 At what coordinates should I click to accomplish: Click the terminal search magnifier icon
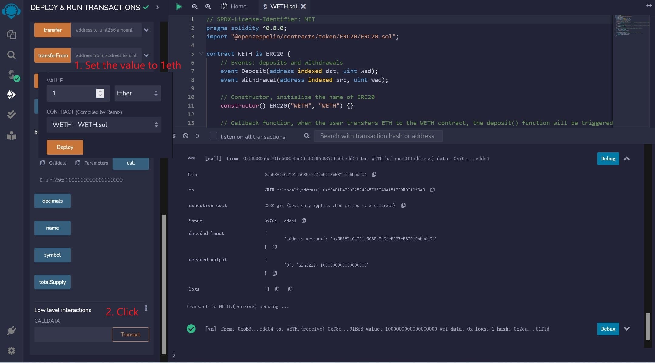point(307,136)
